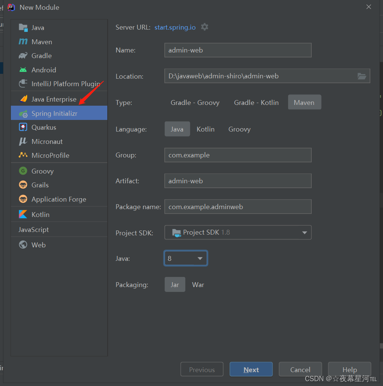
Task: Click the Android robot icon
Action: coord(23,70)
